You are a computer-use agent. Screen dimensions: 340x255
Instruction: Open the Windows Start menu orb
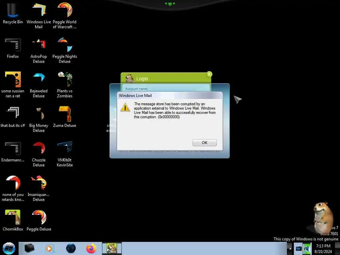tap(9, 248)
